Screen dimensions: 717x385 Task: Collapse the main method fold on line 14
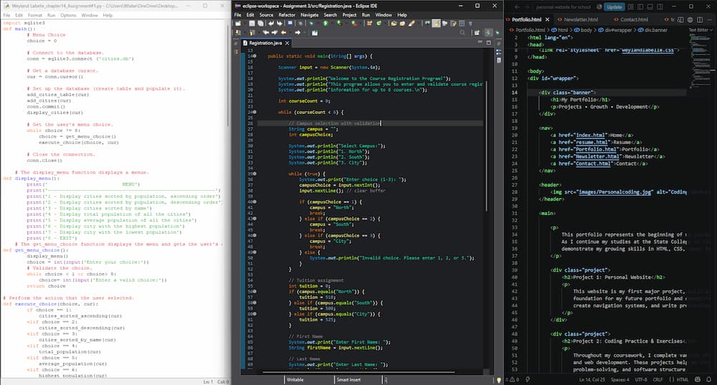tap(255, 56)
